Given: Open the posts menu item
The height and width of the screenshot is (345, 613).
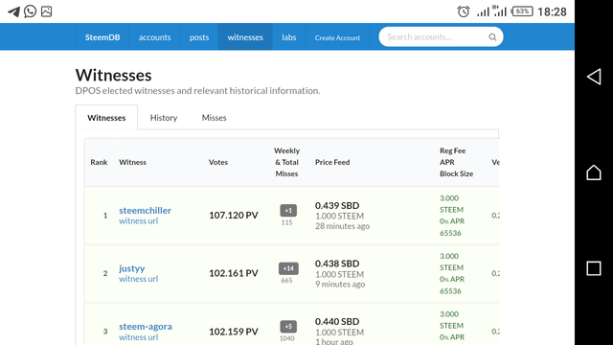Looking at the screenshot, I should pos(199,37).
